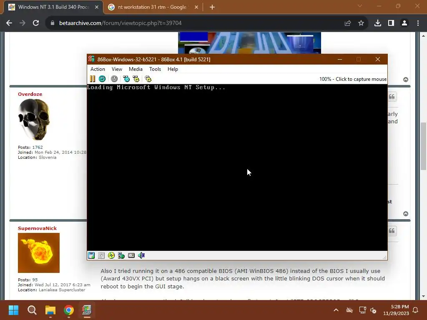Close the Windows NT 3.1 Build 340 tab
The height and width of the screenshot is (320, 427).
(x=97, y=7)
